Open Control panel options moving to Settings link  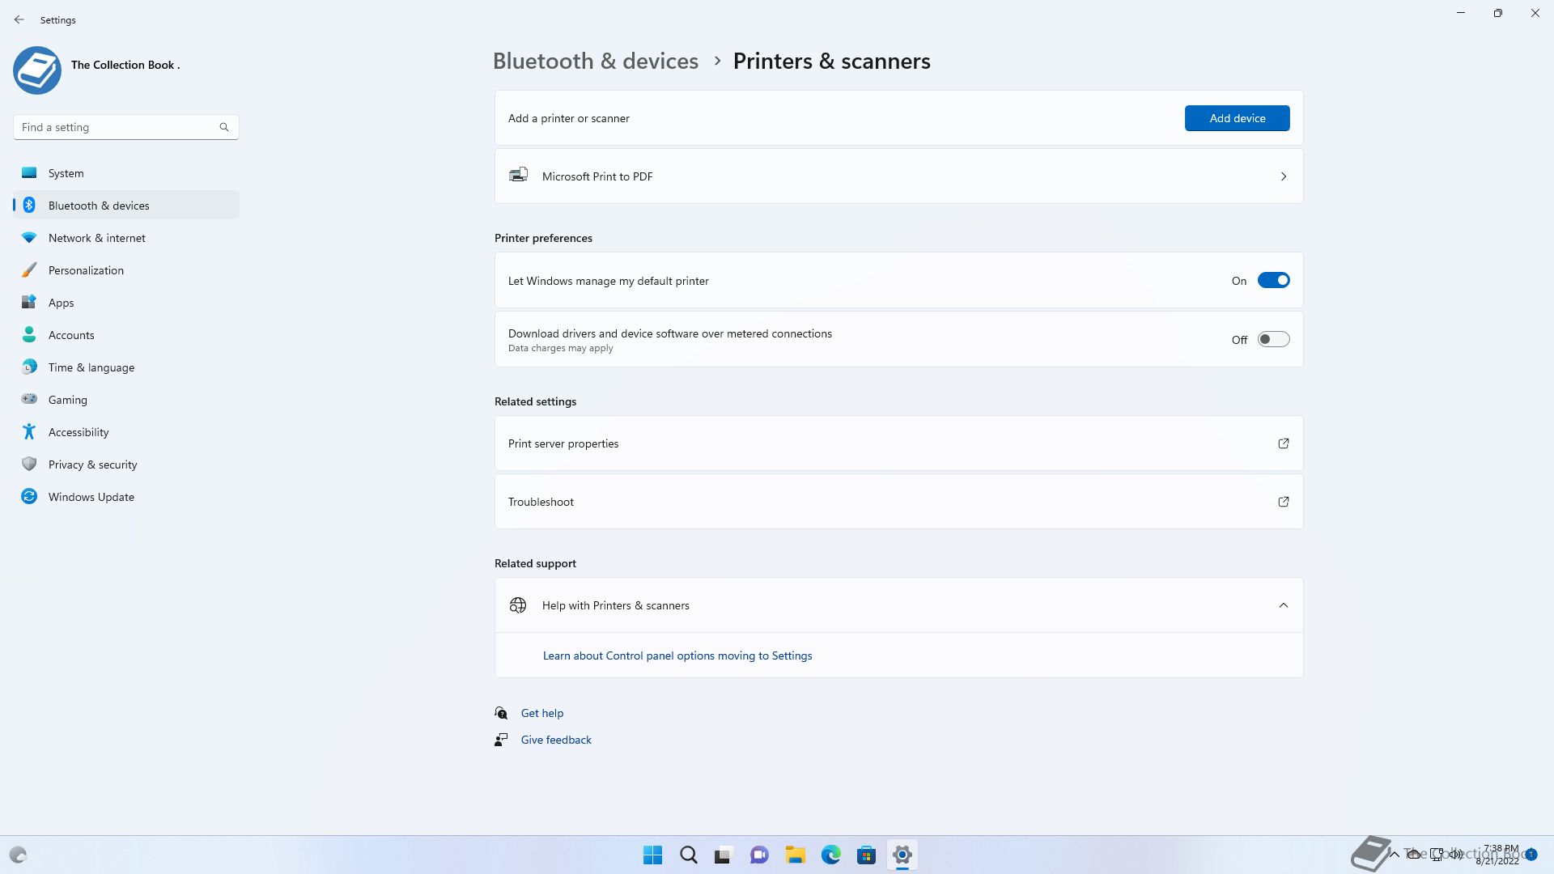(677, 655)
